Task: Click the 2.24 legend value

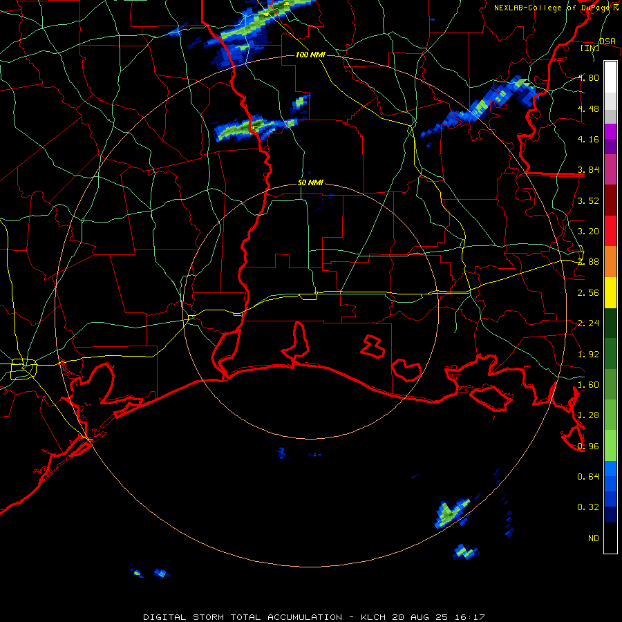Action: [588, 323]
